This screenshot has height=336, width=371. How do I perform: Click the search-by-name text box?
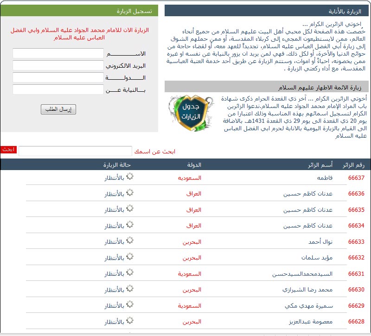tap(75, 151)
